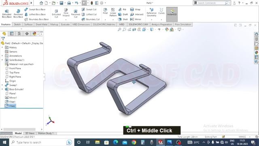Open the Curves tool

[x=161, y=11]
